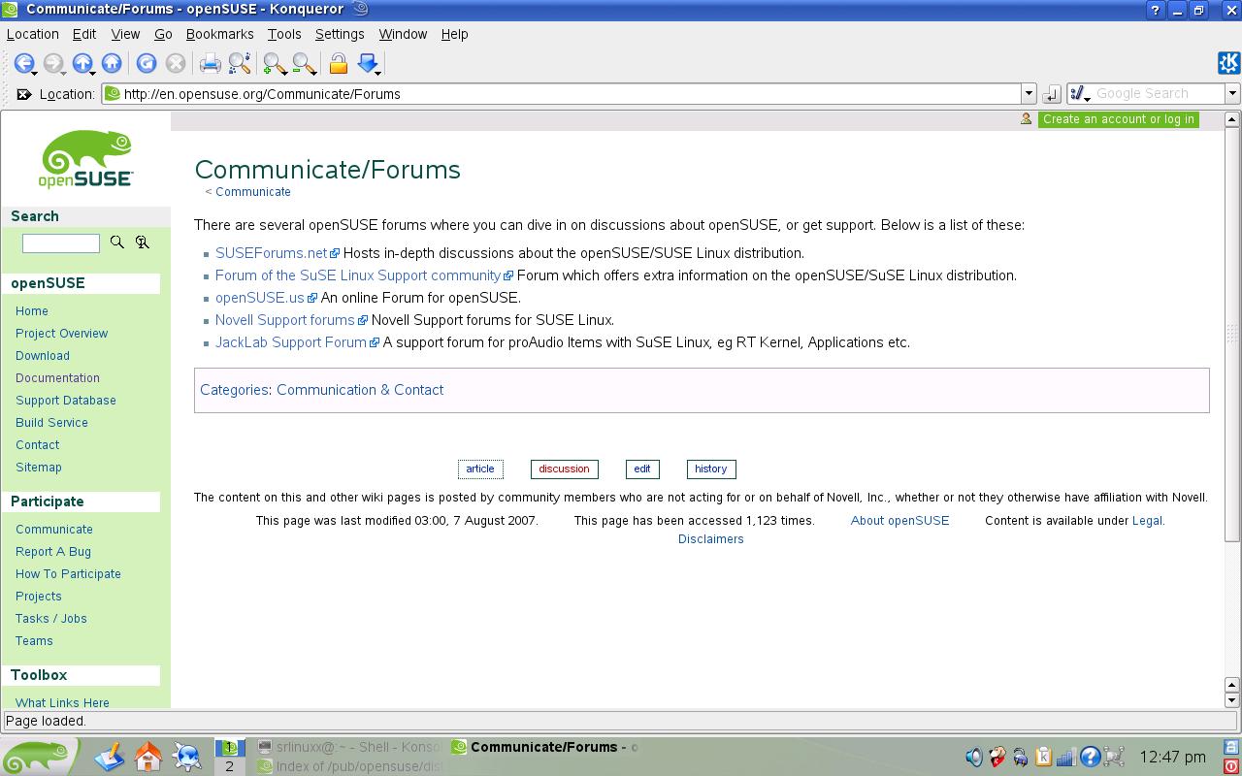Open Project Overview in the sidebar

pos(62,334)
